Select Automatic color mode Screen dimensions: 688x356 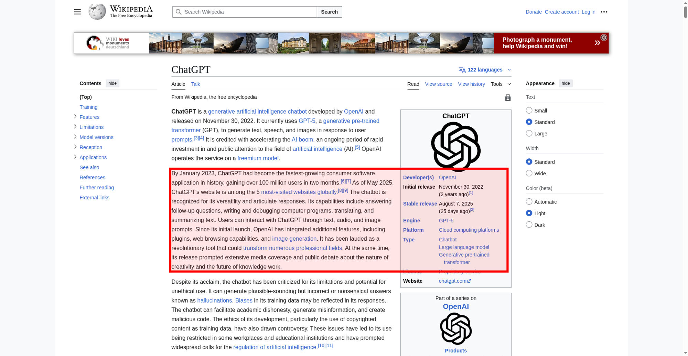(529, 202)
